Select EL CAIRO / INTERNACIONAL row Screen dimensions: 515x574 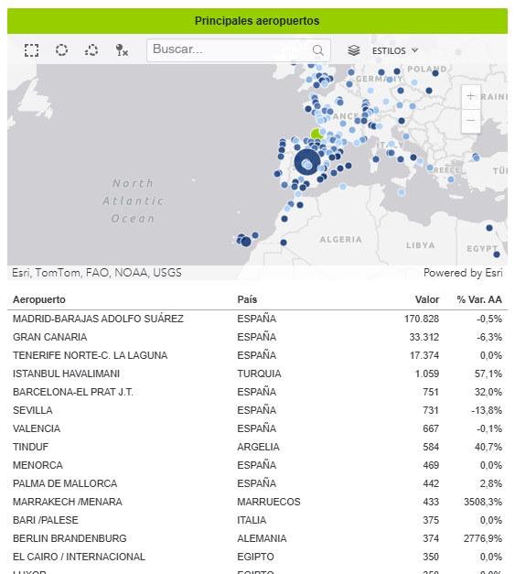258,557
